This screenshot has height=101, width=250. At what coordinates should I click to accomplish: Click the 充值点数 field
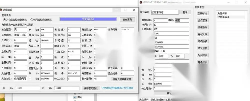[47, 52]
